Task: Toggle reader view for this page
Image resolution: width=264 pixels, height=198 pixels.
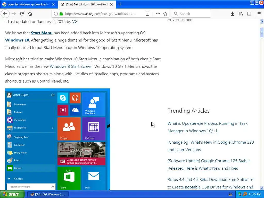Action: pos(147,14)
